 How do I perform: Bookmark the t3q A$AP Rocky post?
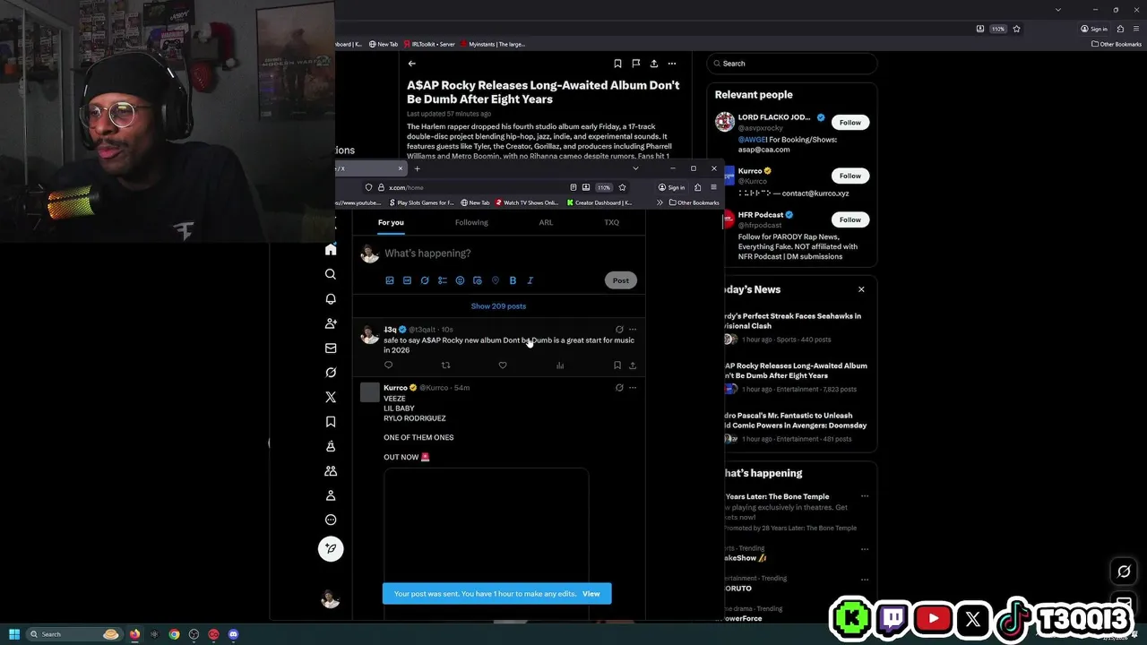pyautogui.click(x=617, y=365)
